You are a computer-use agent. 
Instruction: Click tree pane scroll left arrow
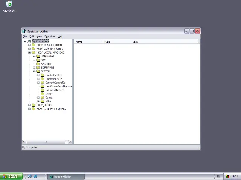click(24, 142)
